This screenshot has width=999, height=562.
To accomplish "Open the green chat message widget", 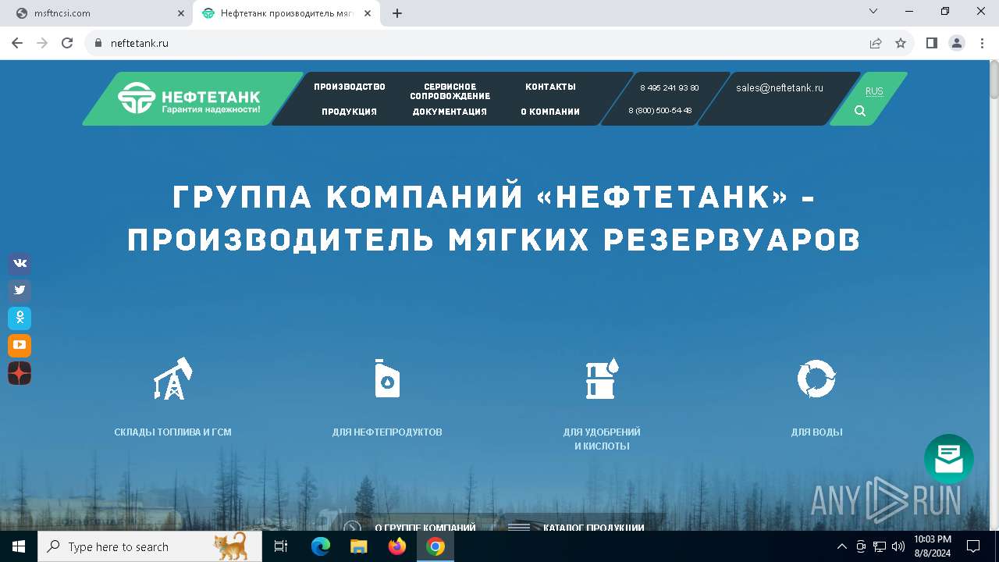I will (949, 459).
